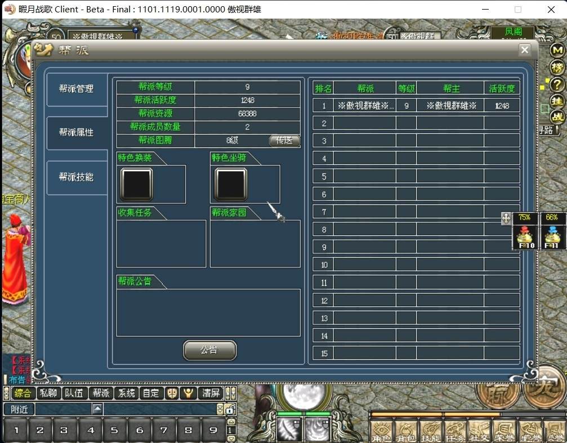This screenshot has height=443, width=567.
Task: Toggle the shield icon in chat bar
Action: click(172, 393)
